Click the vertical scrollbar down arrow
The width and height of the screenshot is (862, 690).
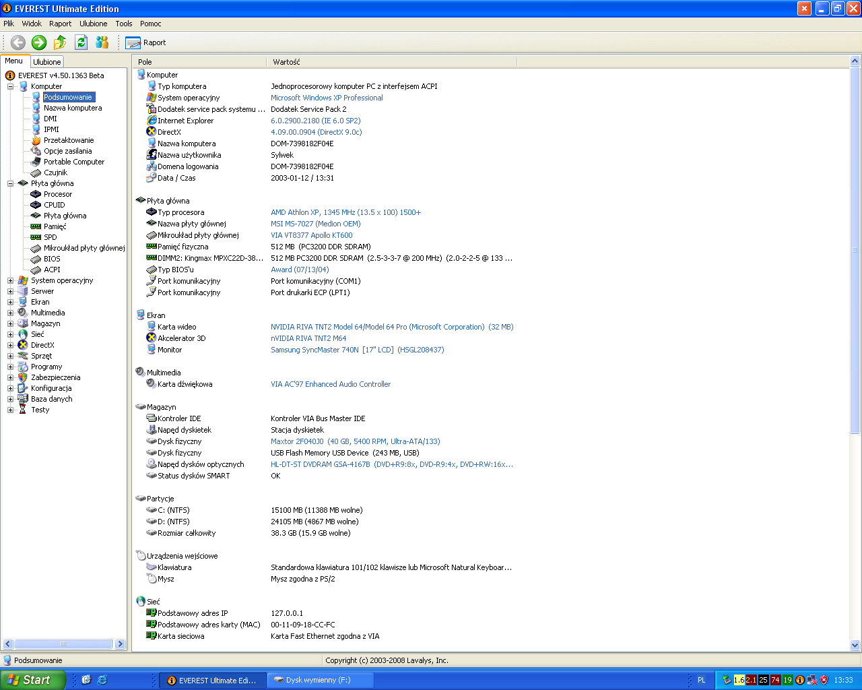coord(855,645)
